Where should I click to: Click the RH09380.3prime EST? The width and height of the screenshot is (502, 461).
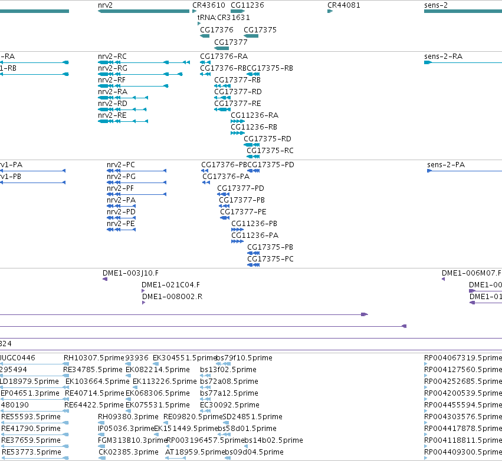click(128, 417)
